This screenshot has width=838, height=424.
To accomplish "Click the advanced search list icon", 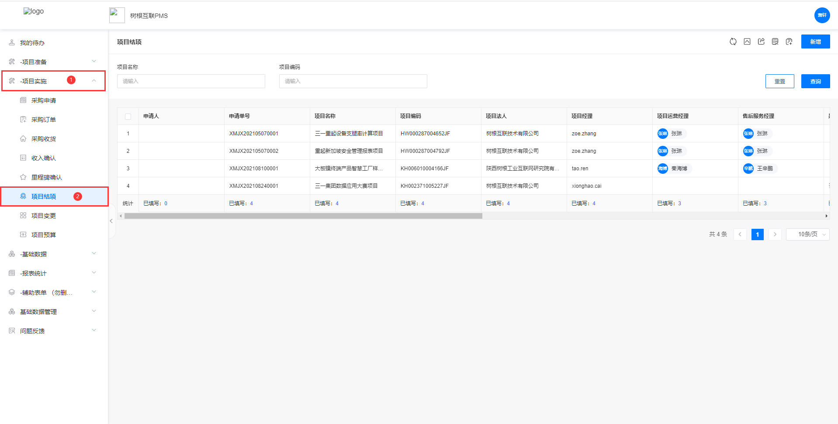I will 775,41.
